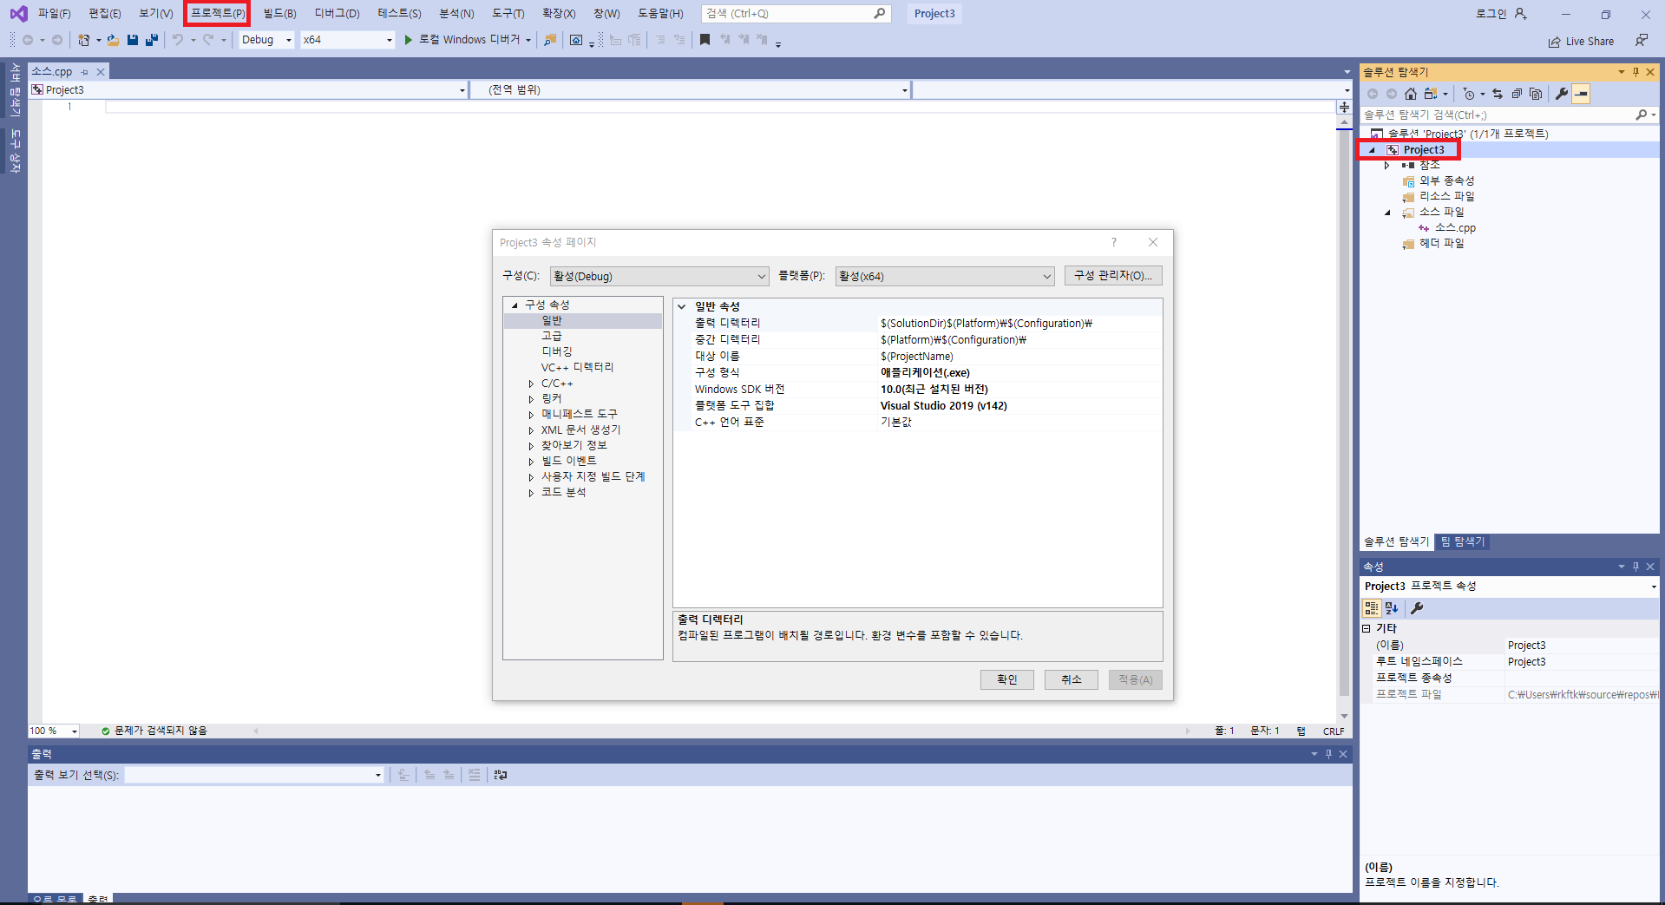Open the Debug configuration dropdown
Image resolution: width=1665 pixels, height=905 pixels.
[x=266, y=40]
